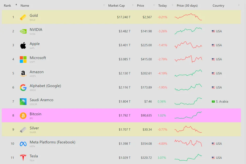
Task: Click the Tesla logo icon
Action: (23, 158)
